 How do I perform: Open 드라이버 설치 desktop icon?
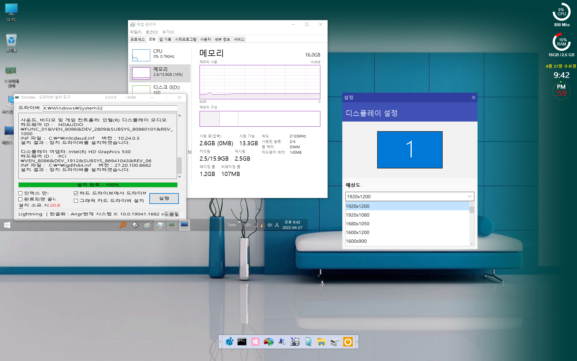point(11,77)
